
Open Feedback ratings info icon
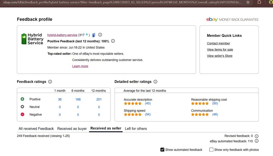coord(50,82)
